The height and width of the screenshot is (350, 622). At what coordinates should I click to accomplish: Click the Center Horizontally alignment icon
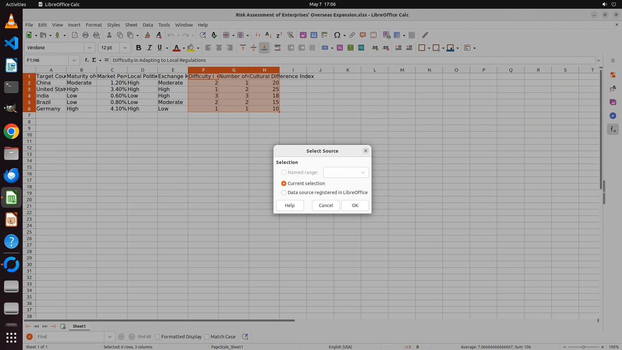tap(219, 48)
